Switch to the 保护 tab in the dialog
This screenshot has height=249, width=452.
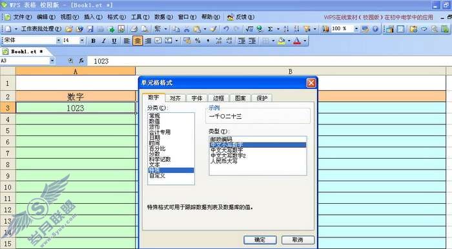coord(262,98)
